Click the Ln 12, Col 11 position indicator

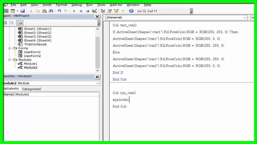coord(147,11)
